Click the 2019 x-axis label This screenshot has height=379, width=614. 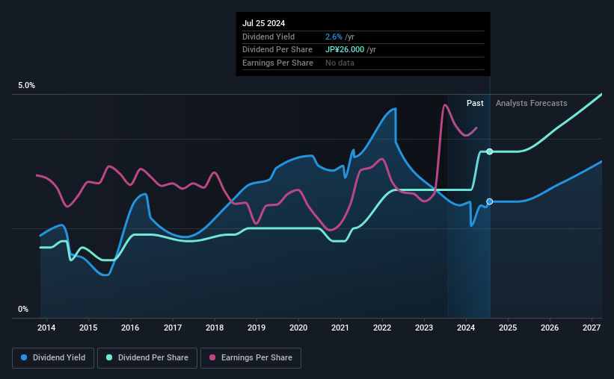[x=257, y=328]
